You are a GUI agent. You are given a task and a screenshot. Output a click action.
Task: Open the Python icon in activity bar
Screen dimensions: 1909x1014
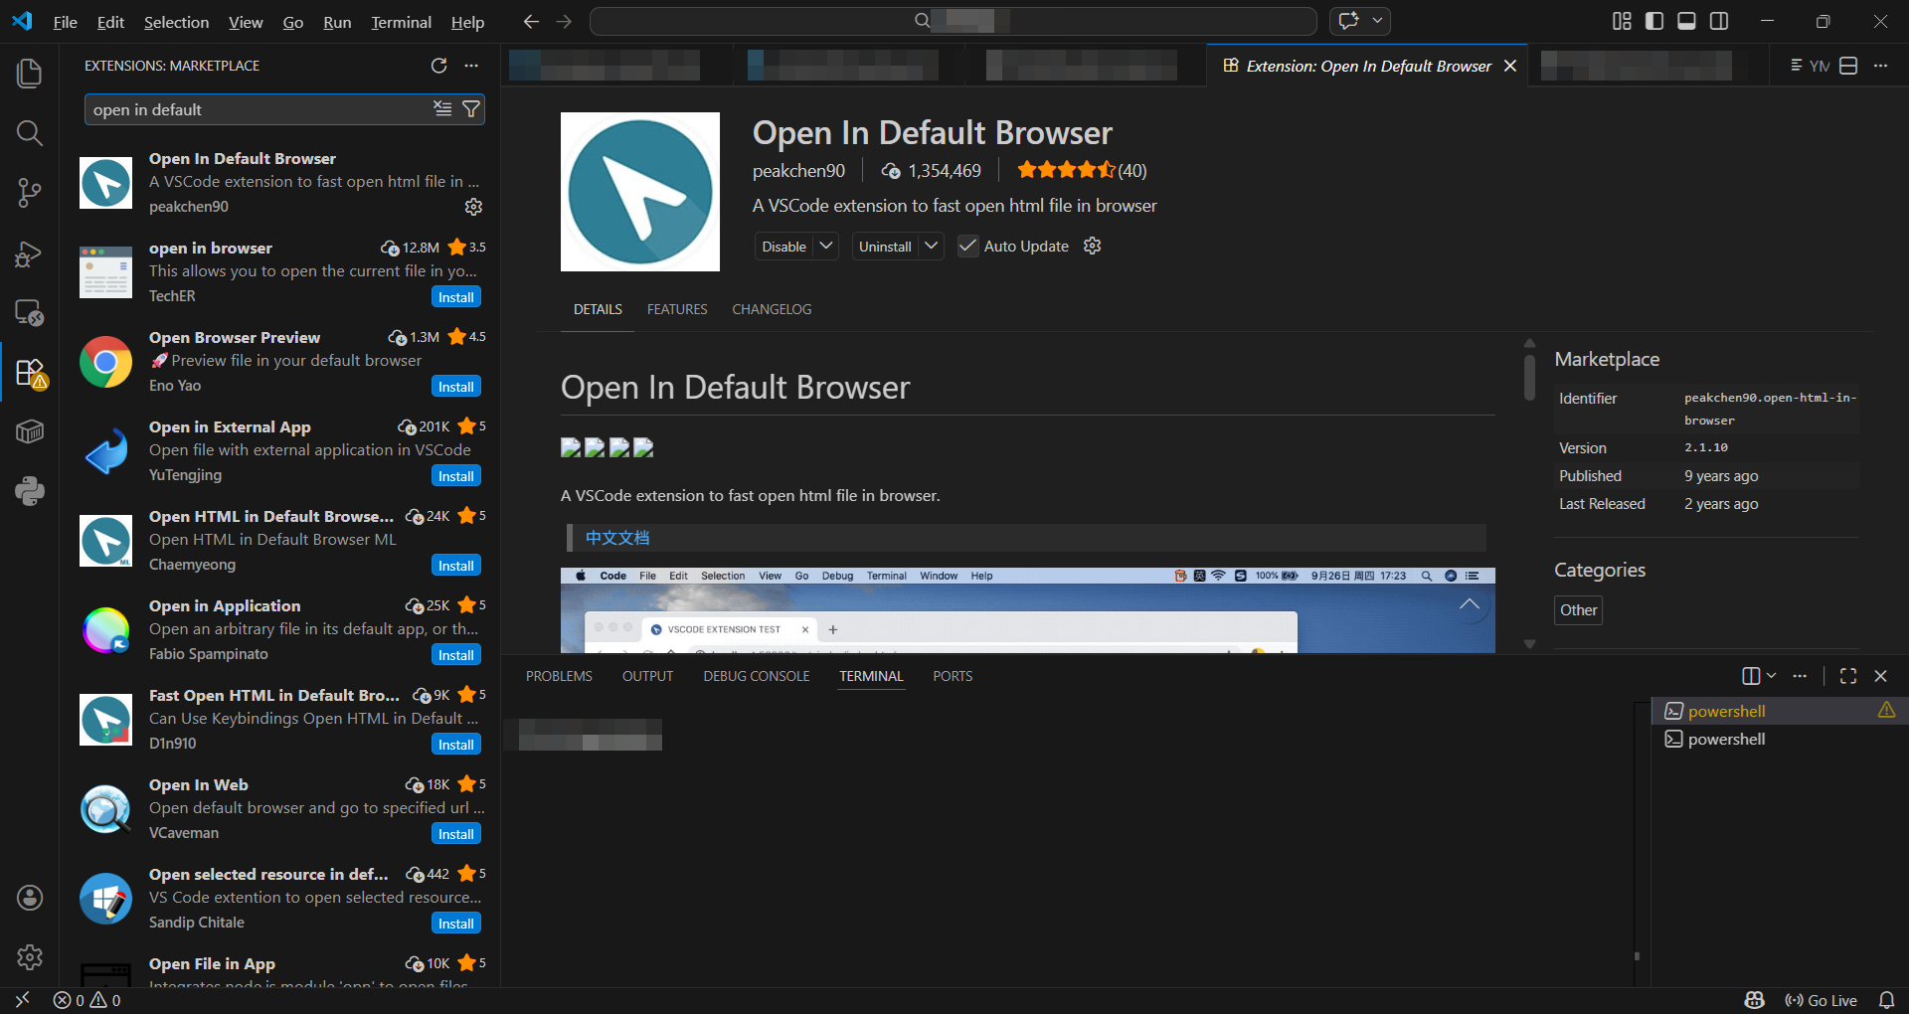click(x=30, y=491)
